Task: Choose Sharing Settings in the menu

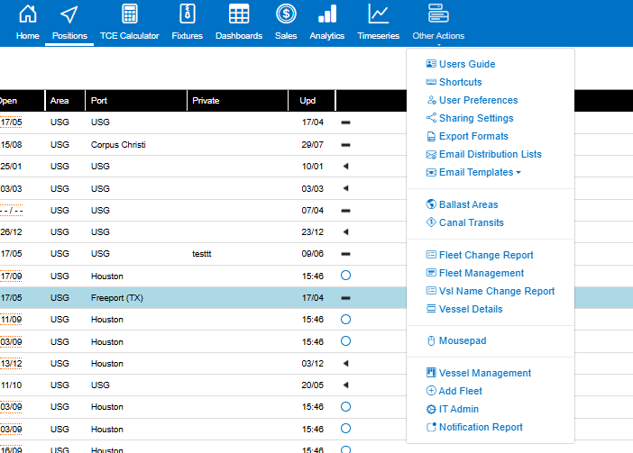Action: point(475,118)
